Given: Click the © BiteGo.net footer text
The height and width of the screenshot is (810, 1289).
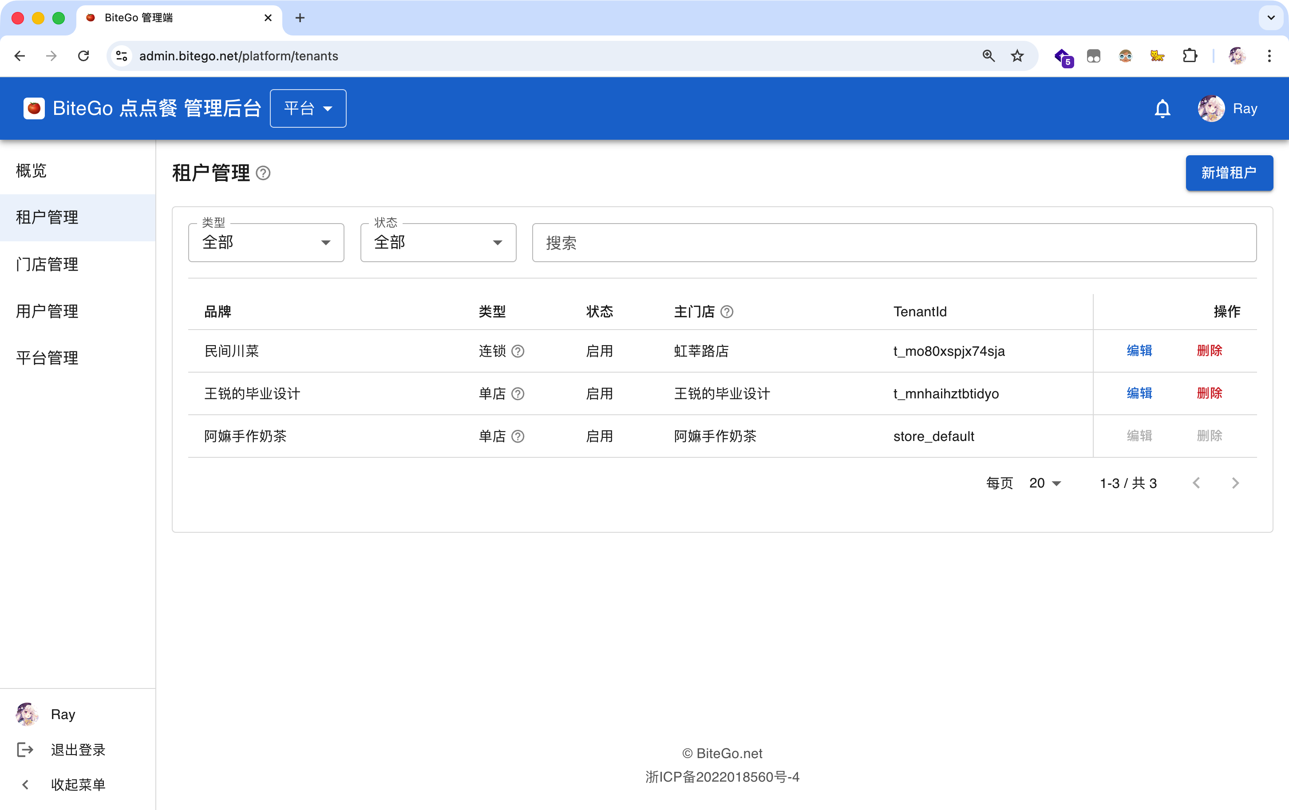Looking at the screenshot, I should click(x=722, y=753).
